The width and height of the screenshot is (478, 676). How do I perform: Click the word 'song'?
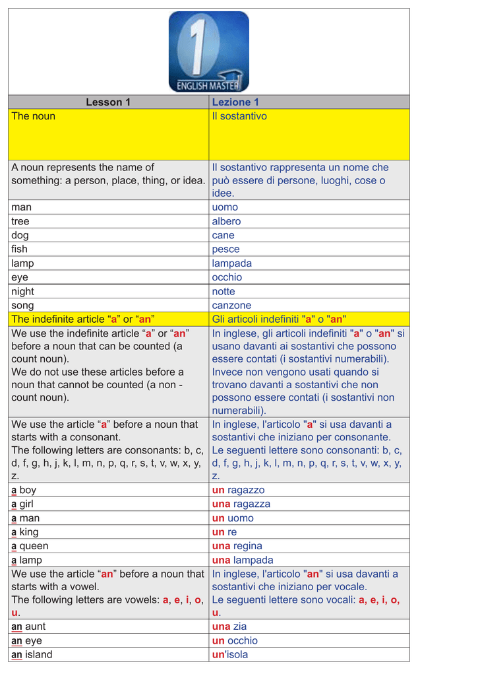(22, 306)
